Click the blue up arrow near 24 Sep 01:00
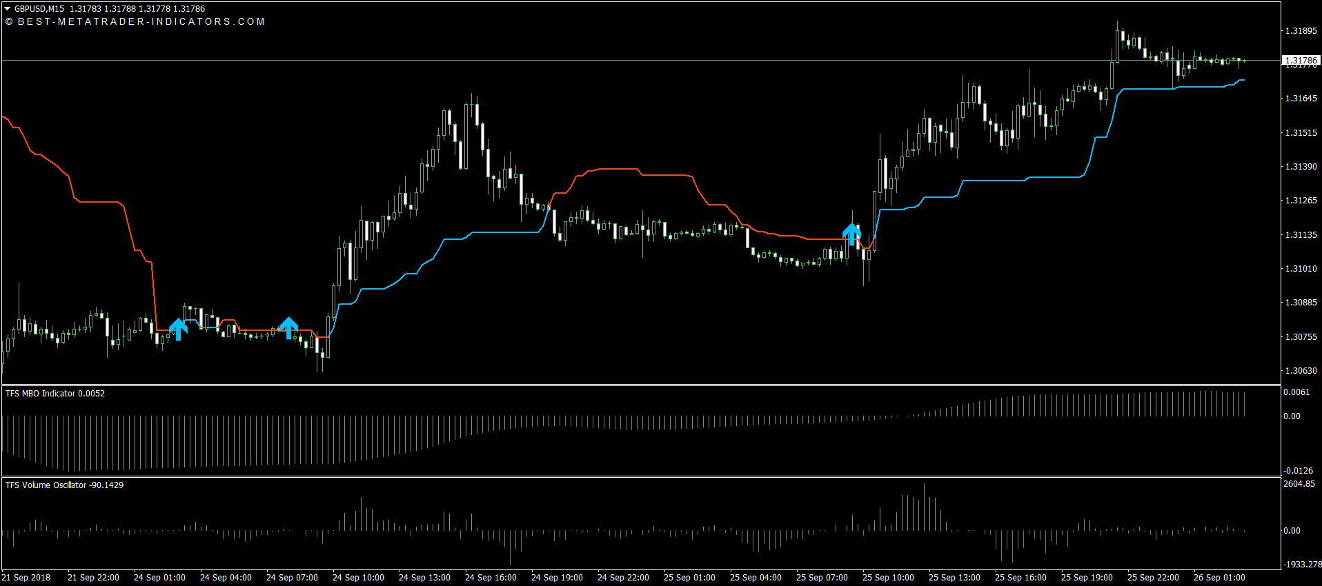The width and height of the screenshot is (1322, 586). [x=178, y=329]
